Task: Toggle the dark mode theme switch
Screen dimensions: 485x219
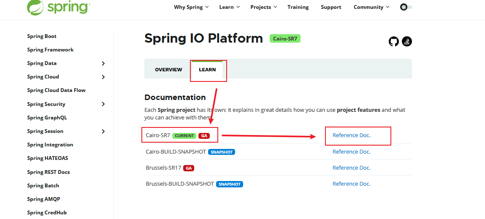Action: coord(406,7)
